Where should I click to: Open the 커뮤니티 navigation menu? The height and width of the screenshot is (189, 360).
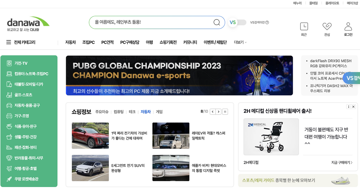[x=190, y=42]
